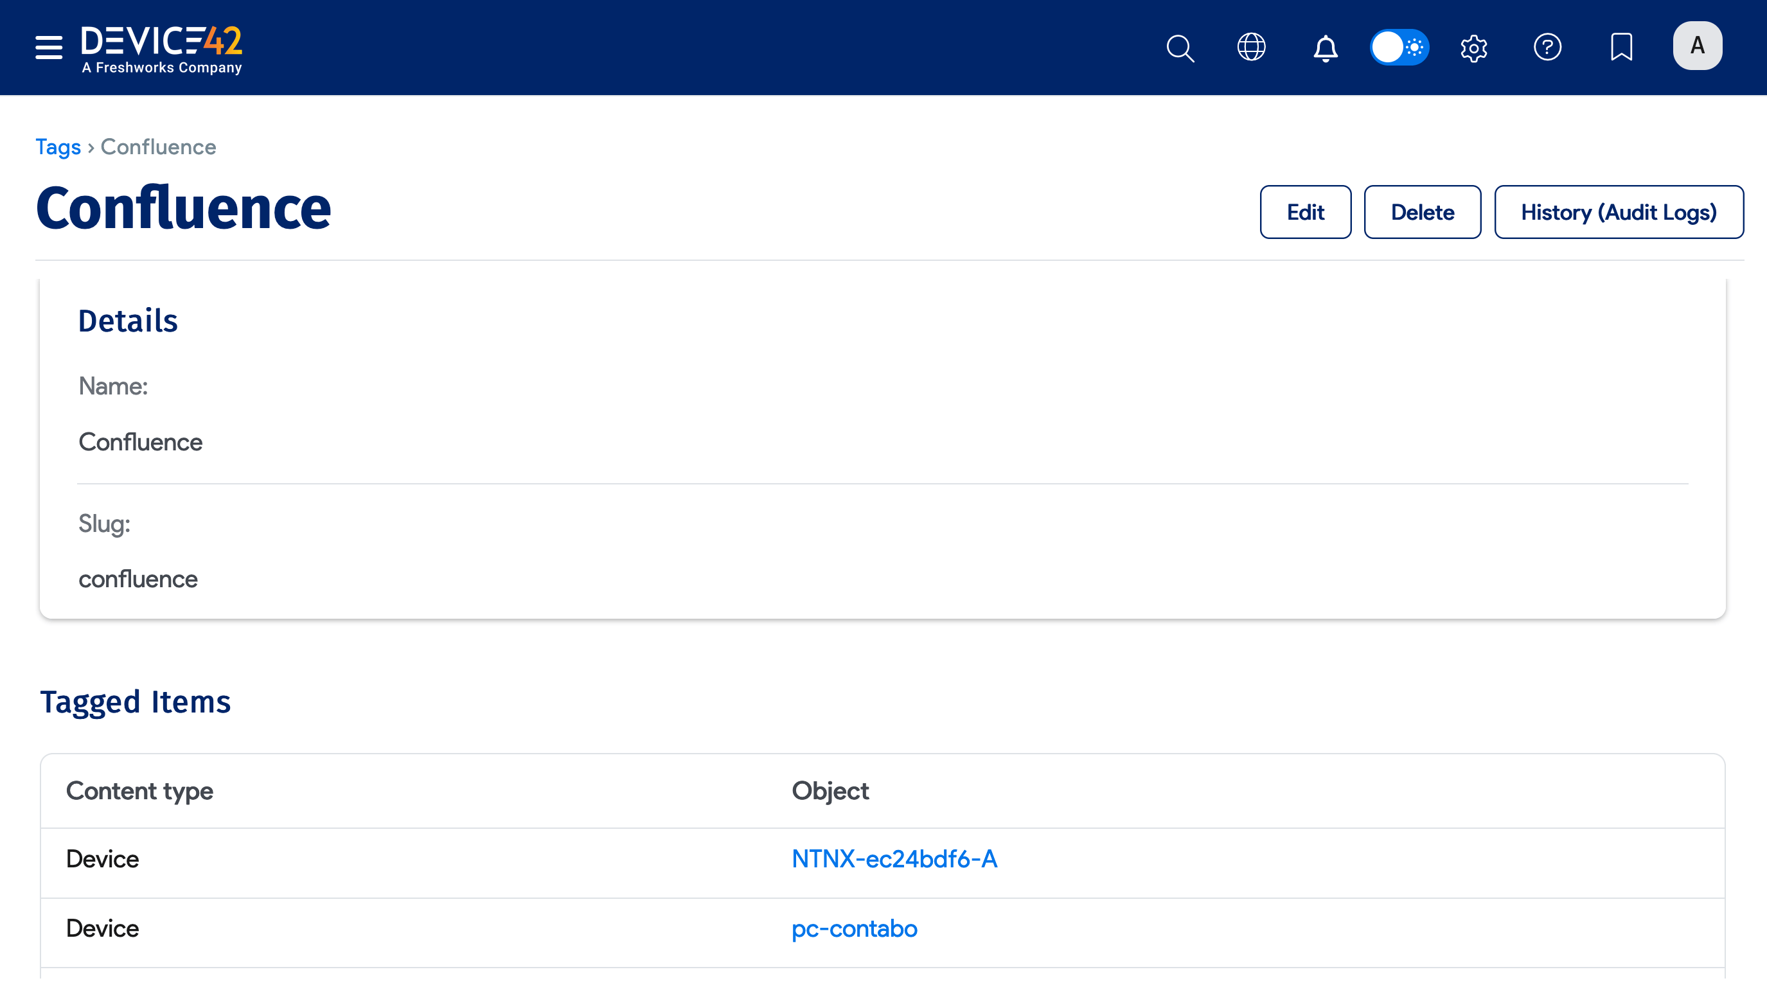Click the globe language icon
The image size is (1767, 983).
1251,48
